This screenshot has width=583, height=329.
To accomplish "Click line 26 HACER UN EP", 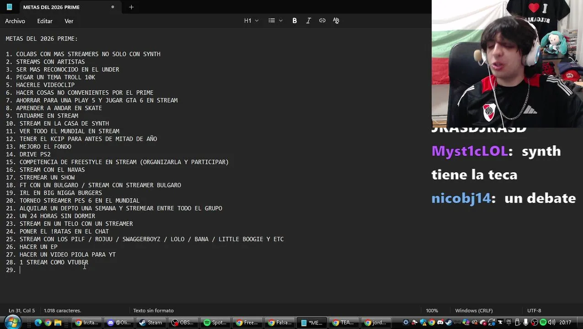I will 32,247.
